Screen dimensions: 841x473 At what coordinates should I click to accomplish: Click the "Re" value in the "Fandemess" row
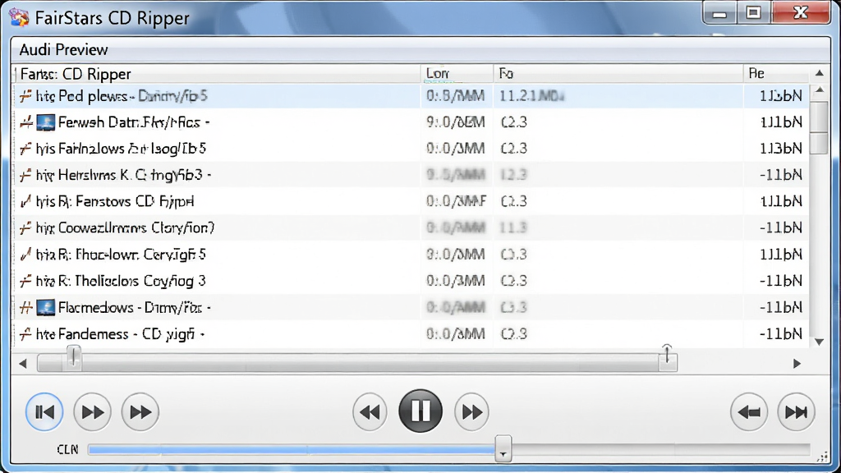pyautogui.click(x=780, y=334)
